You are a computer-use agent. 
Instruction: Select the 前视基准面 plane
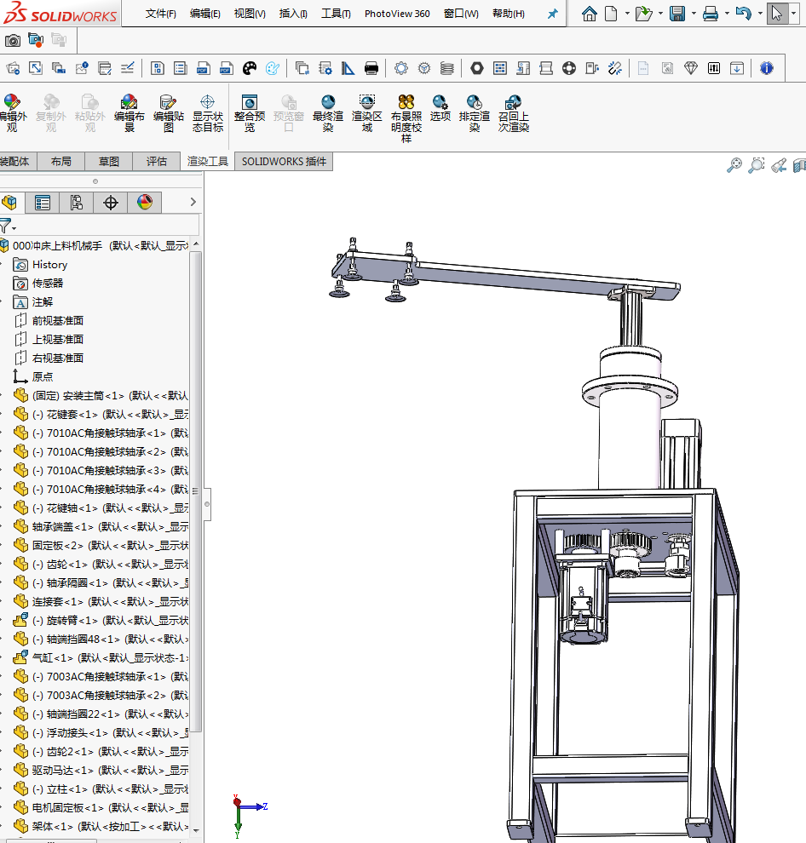tap(58, 321)
